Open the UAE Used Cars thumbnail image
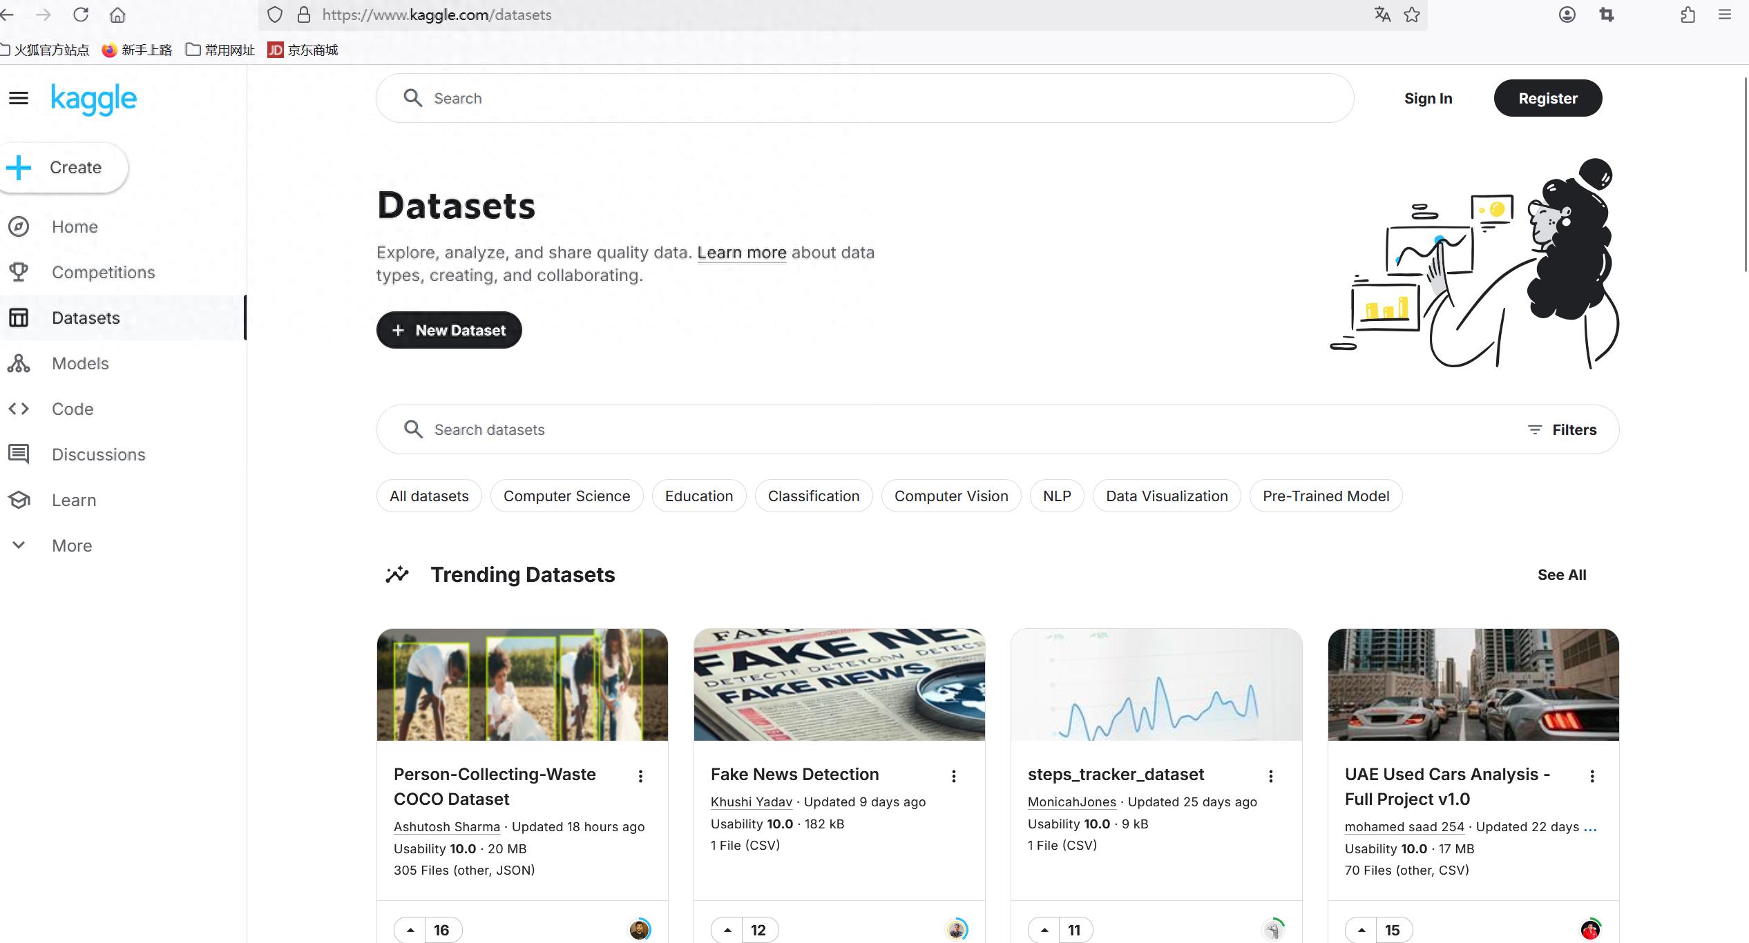Screen dimensions: 1749x943 (1473, 684)
